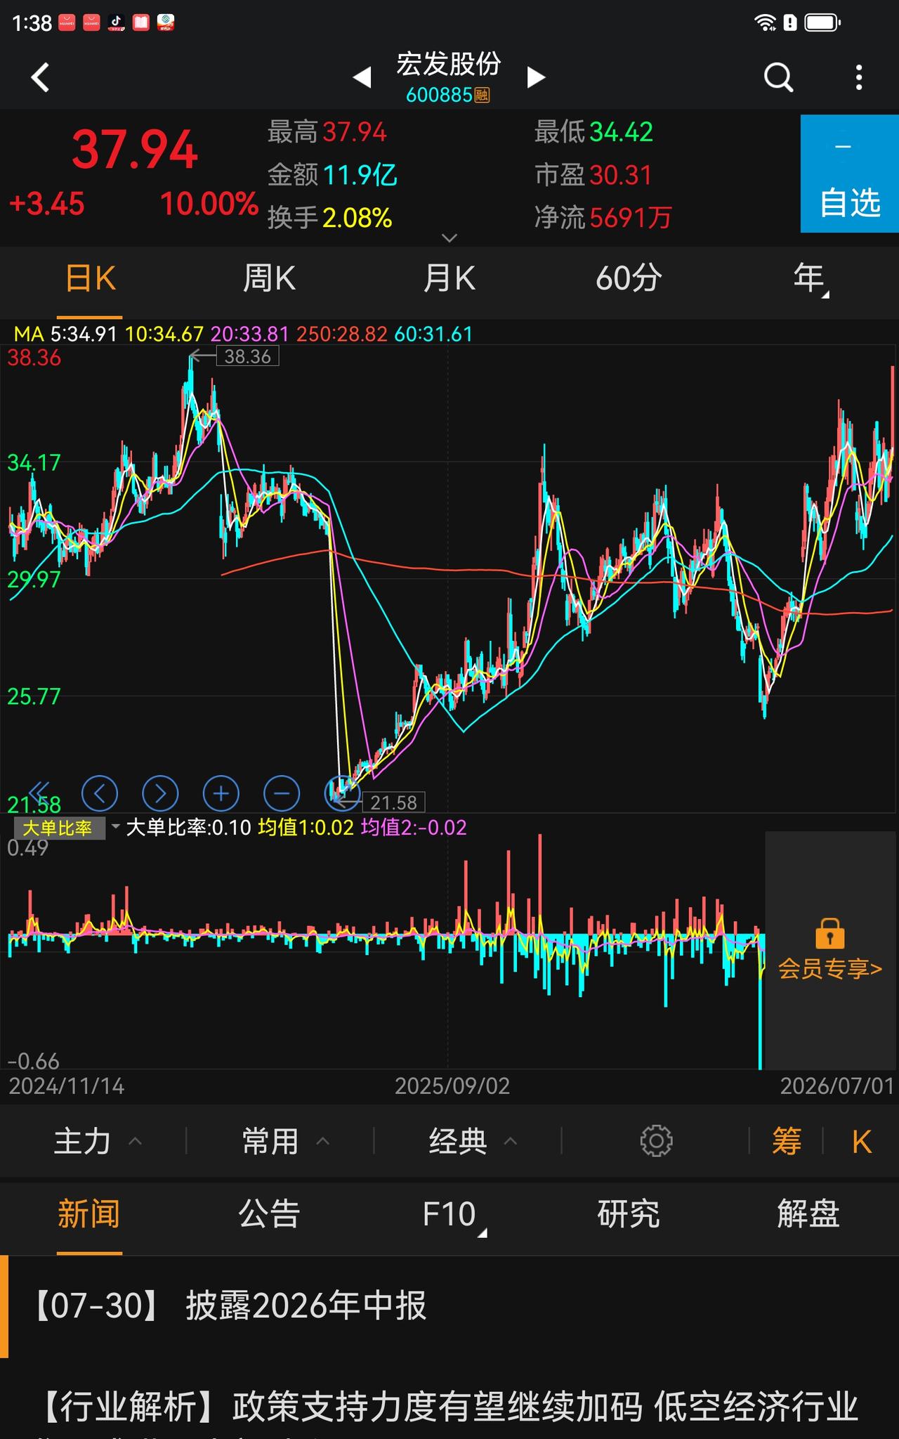Tap the MA moving average values line

[243, 334]
